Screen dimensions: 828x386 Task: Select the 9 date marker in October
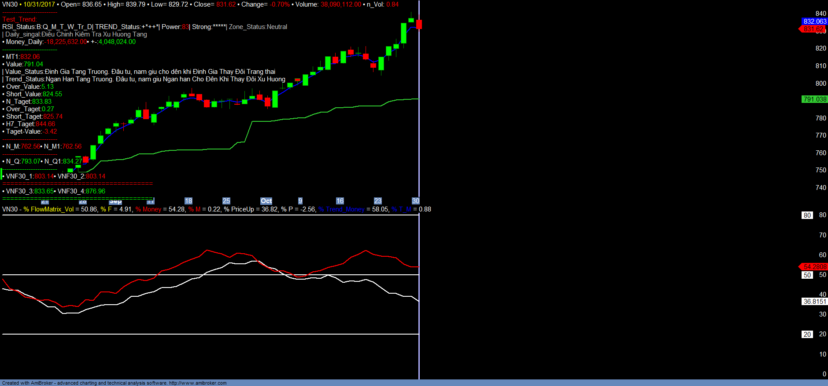(x=300, y=201)
